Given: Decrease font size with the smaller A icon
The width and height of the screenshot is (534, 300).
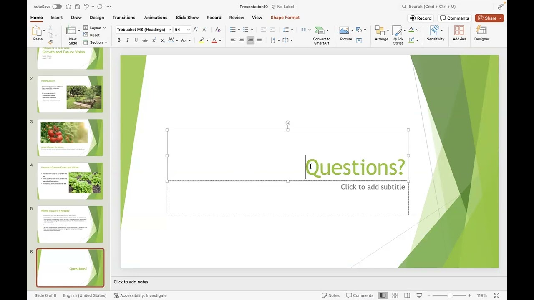Looking at the screenshot, I should click(206, 30).
